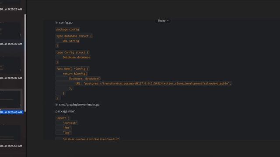Select the thumbnail above label 9.25.30 AM
The width and height of the screenshot is (280, 157).
coord(10,31)
